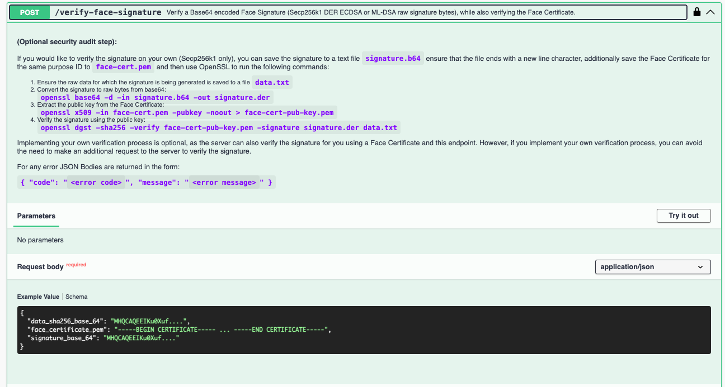Select the Example Value tab

click(x=38, y=297)
